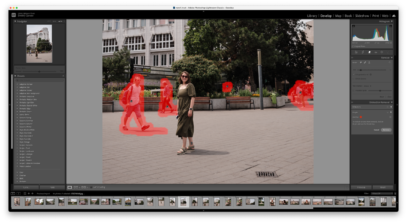This screenshot has height=223, width=407.
Task: Click the Reset button at bottom right
Action: pyautogui.click(x=383, y=187)
